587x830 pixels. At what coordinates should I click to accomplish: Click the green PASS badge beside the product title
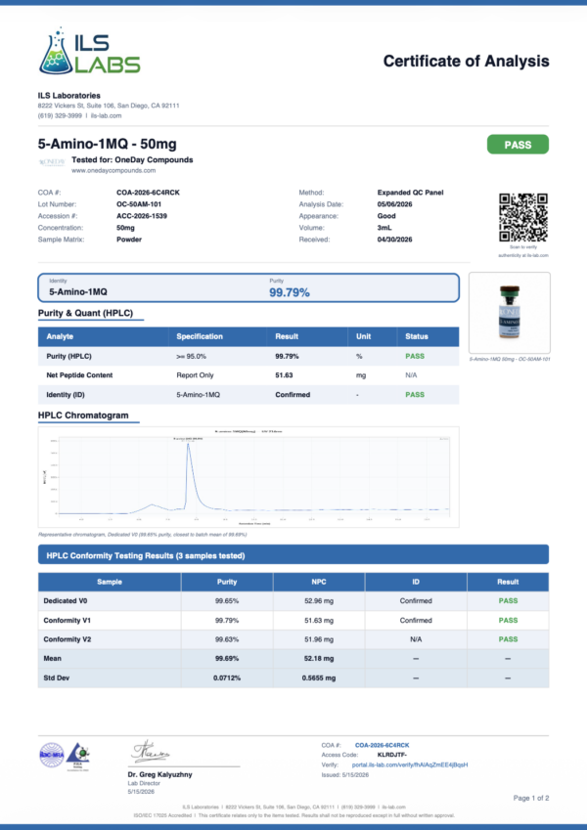tap(518, 145)
